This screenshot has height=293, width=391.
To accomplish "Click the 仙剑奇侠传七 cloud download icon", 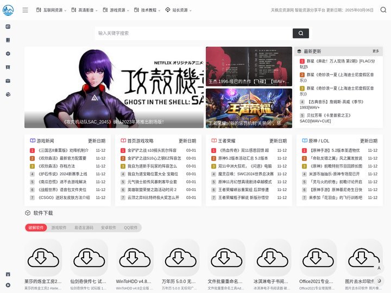I will [x=89, y=257].
